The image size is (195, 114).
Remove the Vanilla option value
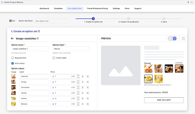point(88,93)
